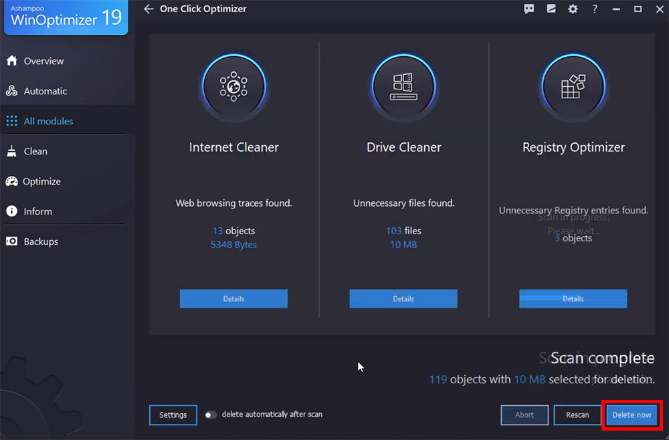Open the Automatic section in sidebar
The width and height of the screenshot is (669, 440).
(45, 91)
